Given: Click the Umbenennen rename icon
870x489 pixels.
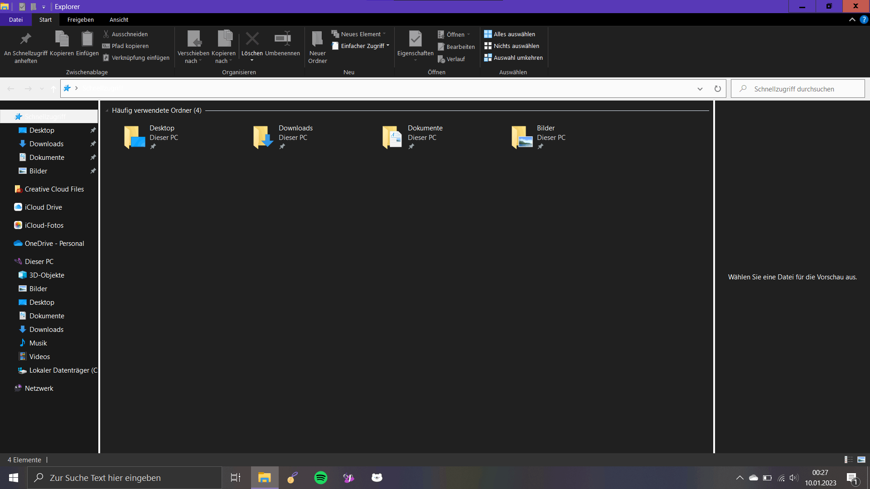Looking at the screenshot, I should click(x=283, y=38).
